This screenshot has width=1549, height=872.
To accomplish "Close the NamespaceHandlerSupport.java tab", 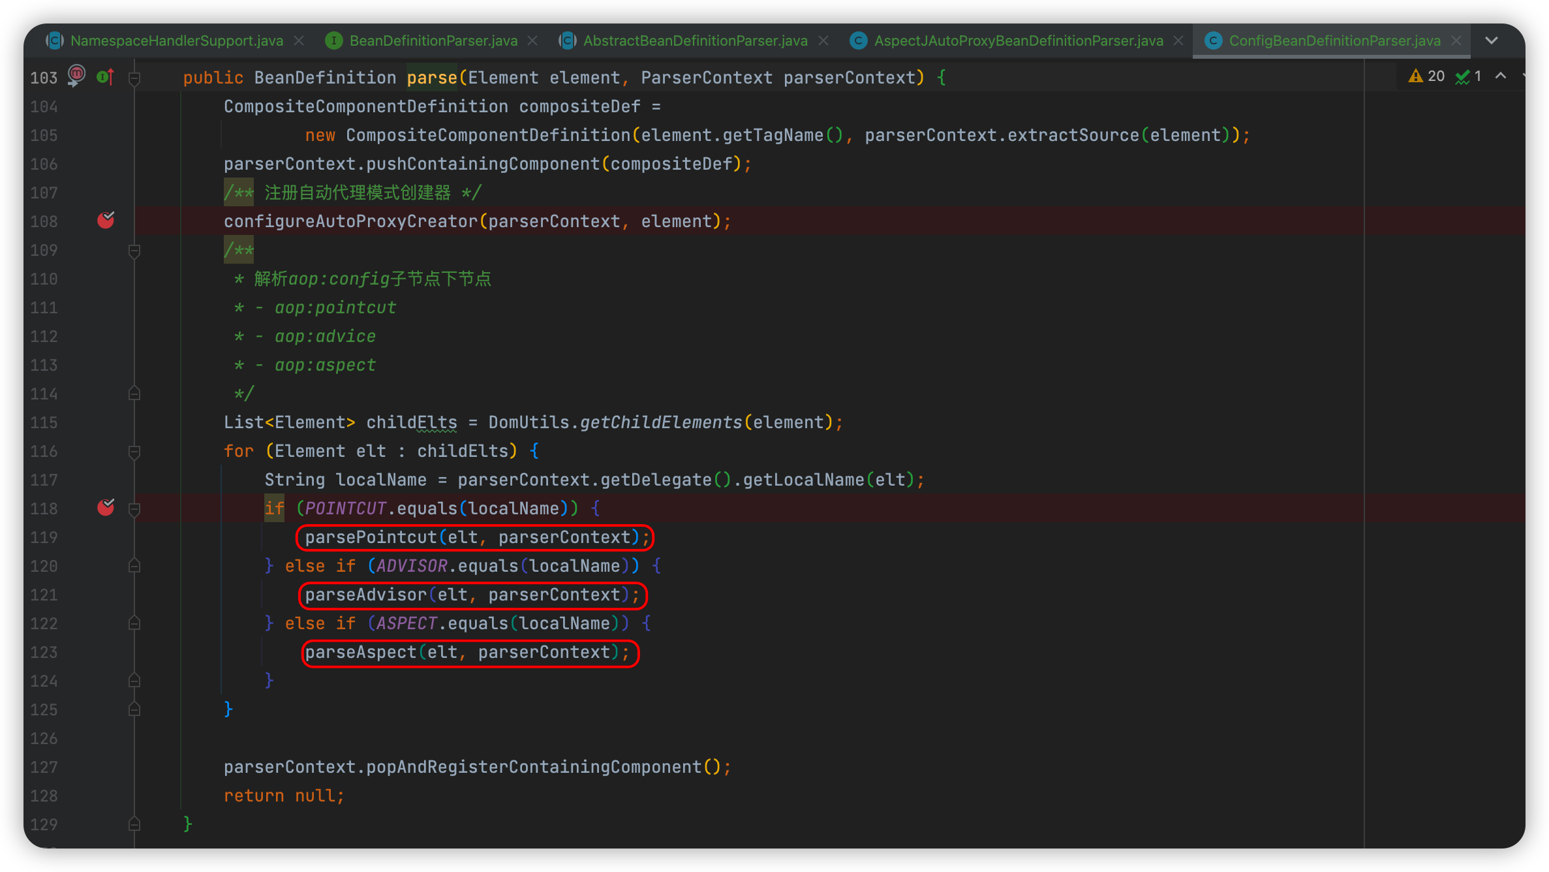I will tap(299, 40).
